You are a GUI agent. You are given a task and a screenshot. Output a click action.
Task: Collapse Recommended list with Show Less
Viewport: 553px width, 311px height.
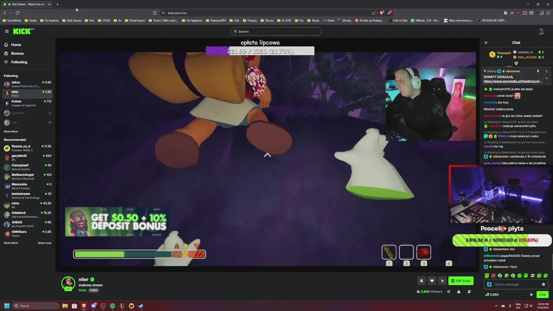(44, 243)
